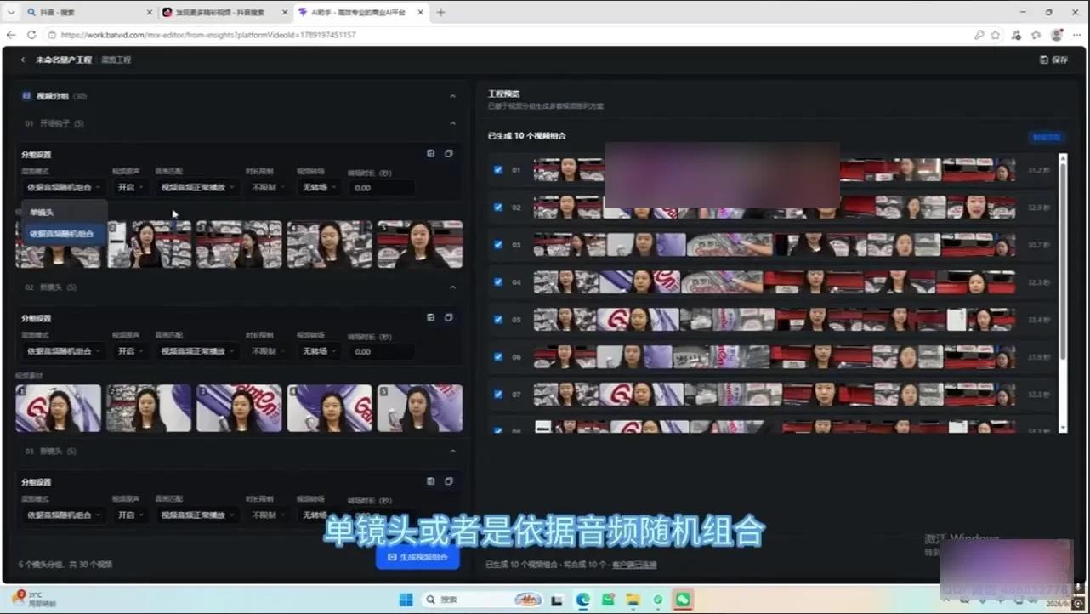Click the 保存 button at top right
Screen dimensions: 1090x614
click(x=1054, y=60)
